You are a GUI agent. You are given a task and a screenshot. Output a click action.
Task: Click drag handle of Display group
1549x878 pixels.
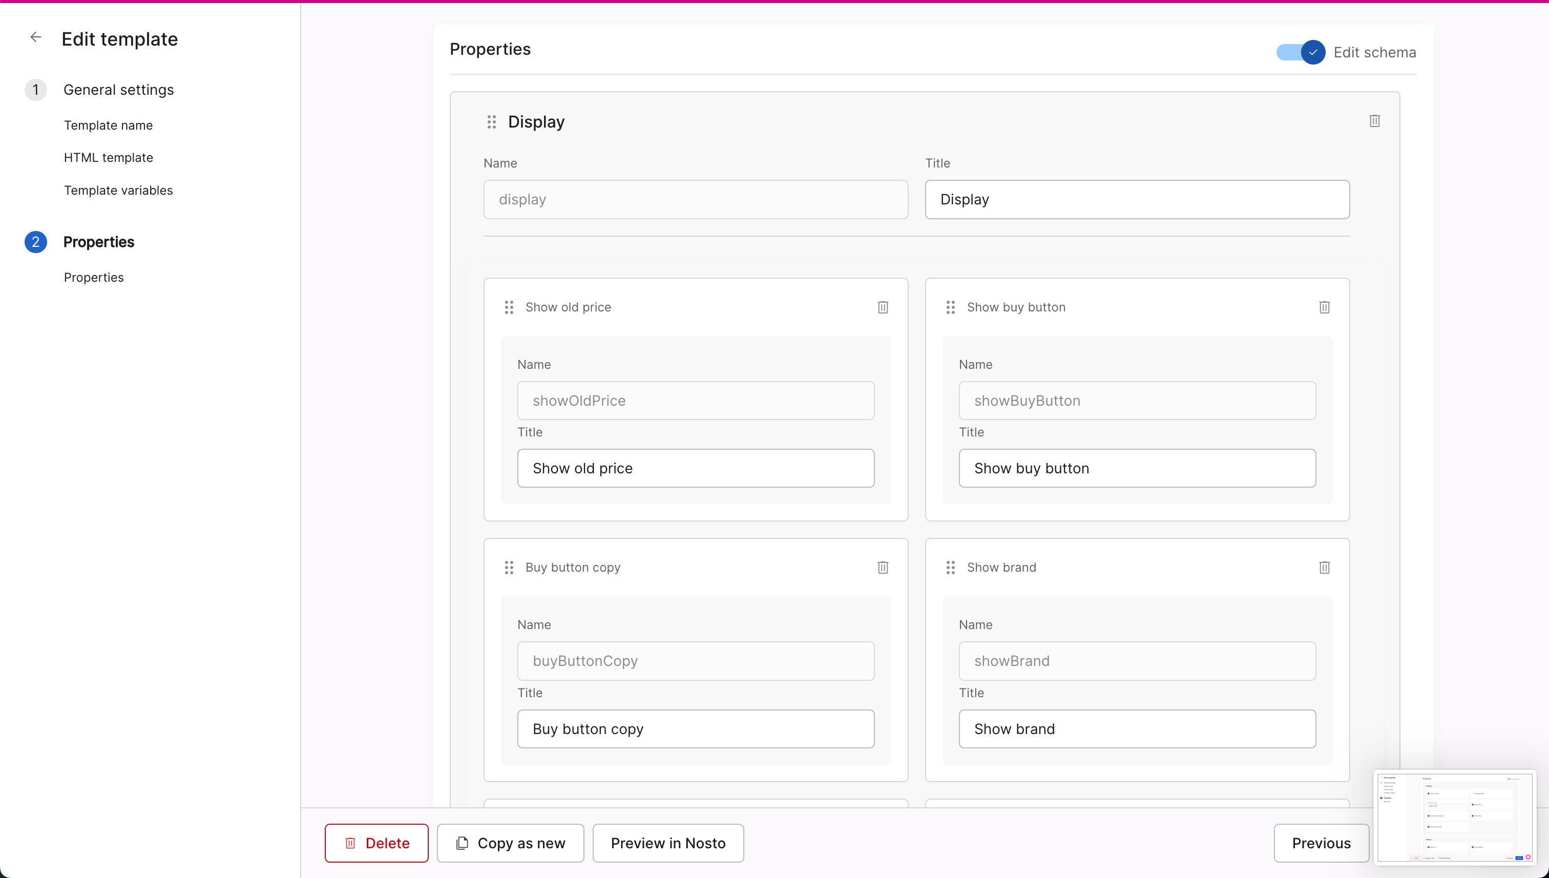tap(491, 122)
